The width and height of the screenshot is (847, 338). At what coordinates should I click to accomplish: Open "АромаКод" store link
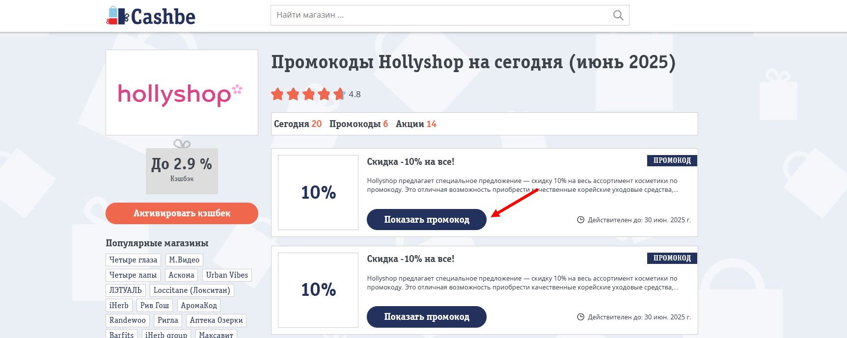[199, 306]
